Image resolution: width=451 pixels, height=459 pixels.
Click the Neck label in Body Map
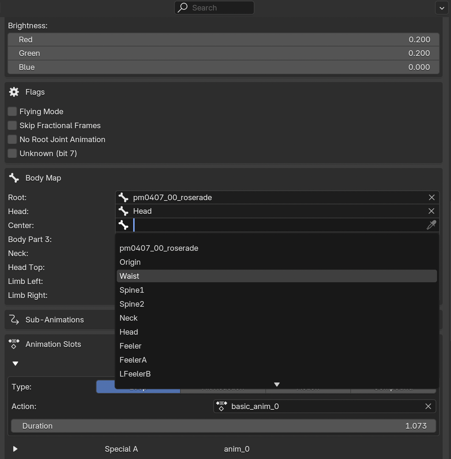point(18,253)
